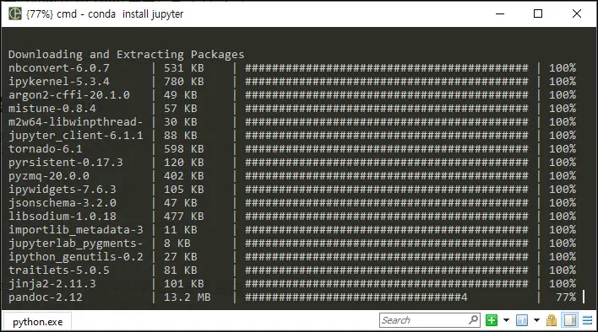Click the 531 KB size value
The width and height of the screenshot is (598, 332).
(x=184, y=68)
